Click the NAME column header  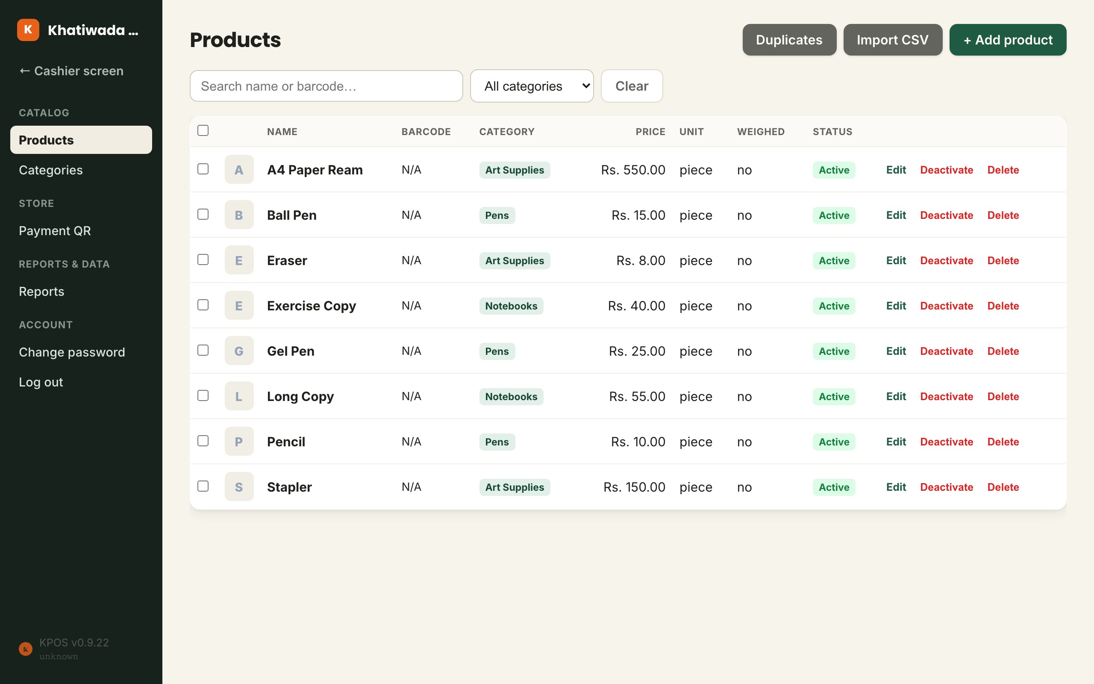(282, 132)
